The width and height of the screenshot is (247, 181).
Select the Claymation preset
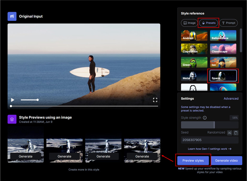pyautogui.click(x=194, y=49)
